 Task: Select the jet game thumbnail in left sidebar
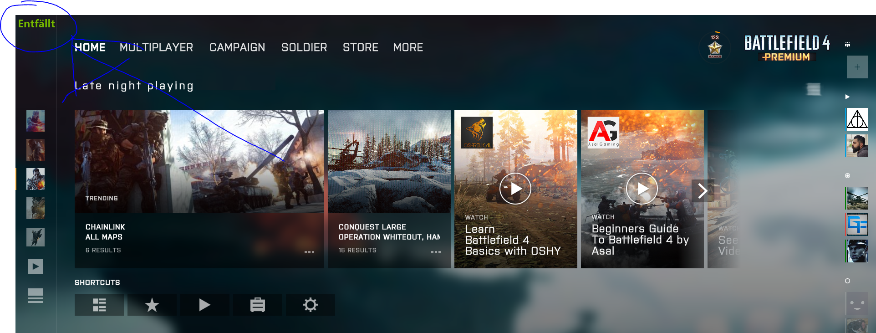(x=36, y=237)
